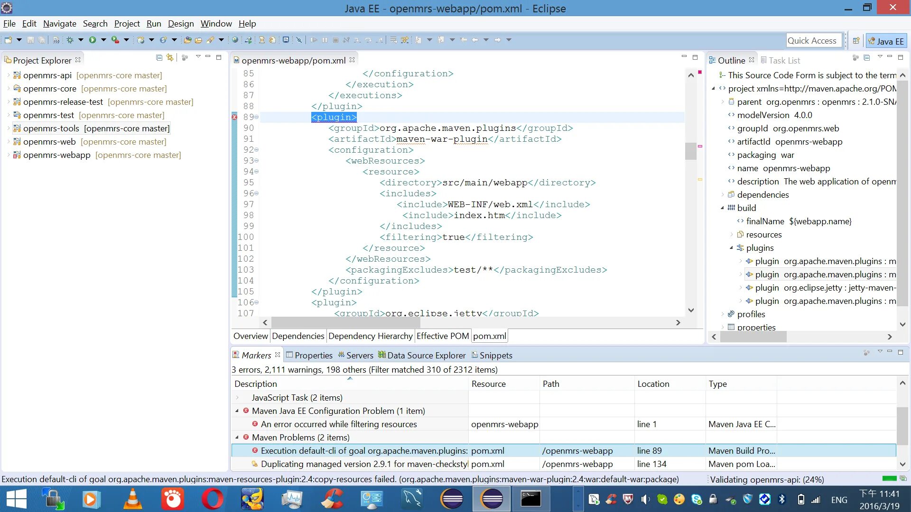Open the VLC media player taskbar icon

pyautogui.click(x=133, y=499)
